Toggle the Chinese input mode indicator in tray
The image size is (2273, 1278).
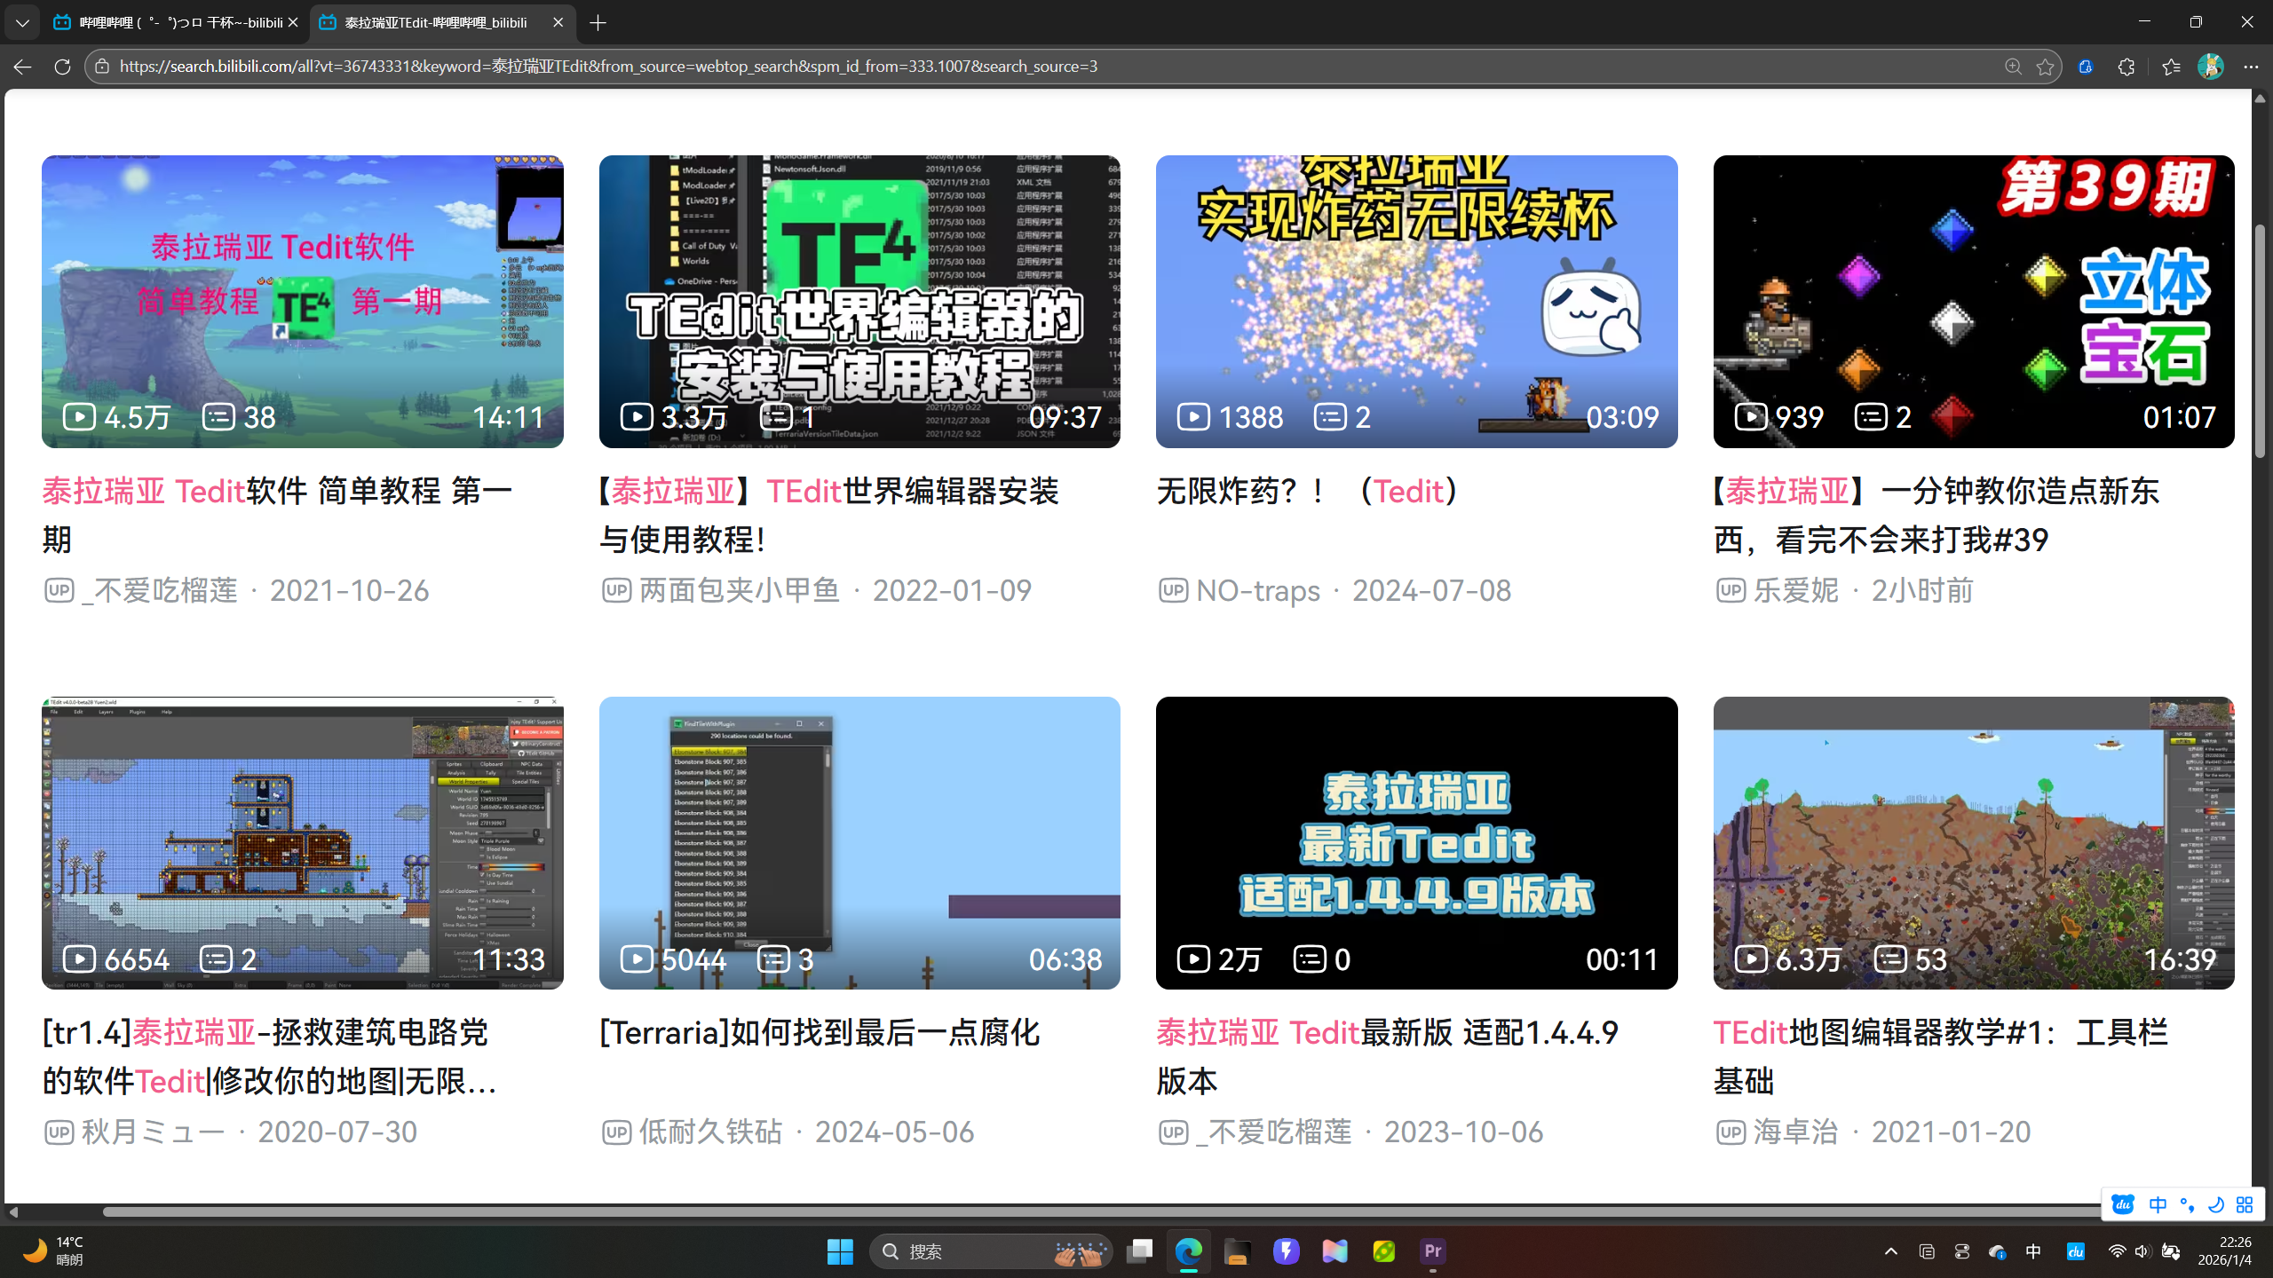(x=2033, y=1251)
